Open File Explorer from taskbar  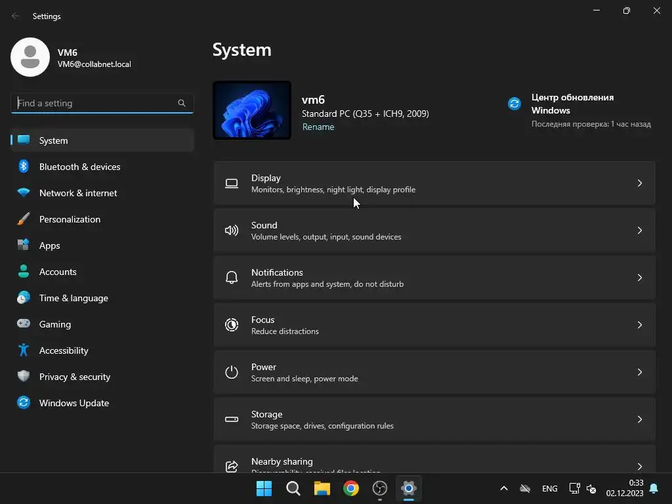[x=322, y=488]
